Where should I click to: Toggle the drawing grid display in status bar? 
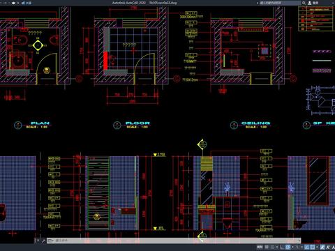[267, 247]
